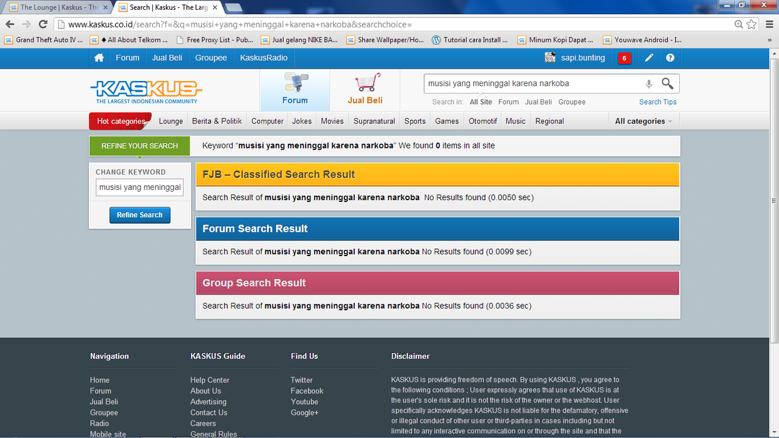The width and height of the screenshot is (779, 438).
Task: Choose All Site search scope
Action: point(481,102)
